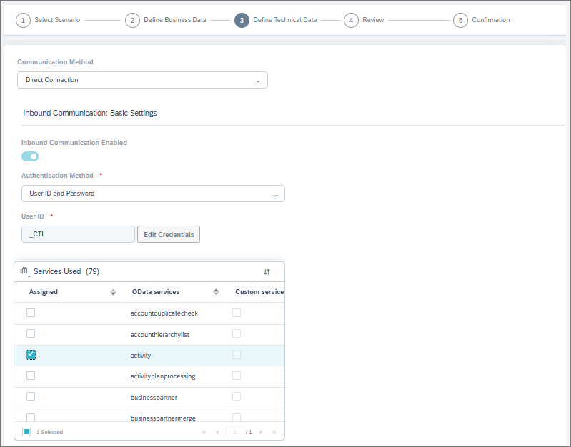571x447 pixels.
Task: Open the Communication Method dropdown
Action: (x=142, y=80)
